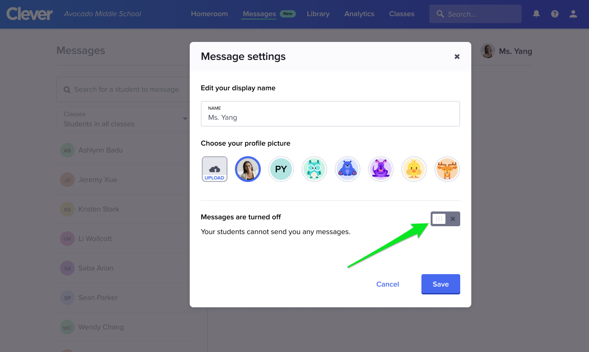Switch to the Analytics tab
The image size is (589, 352).
pos(359,14)
